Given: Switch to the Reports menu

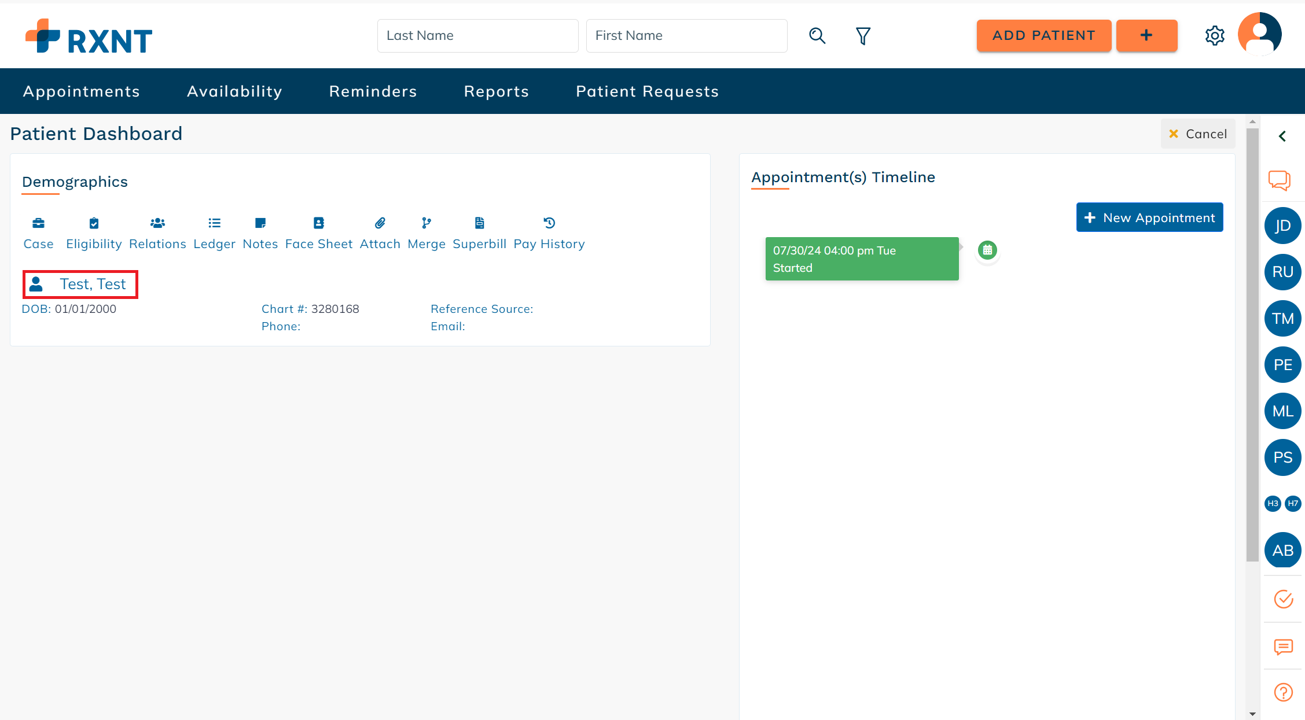Looking at the screenshot, I should tap(497, 91).
